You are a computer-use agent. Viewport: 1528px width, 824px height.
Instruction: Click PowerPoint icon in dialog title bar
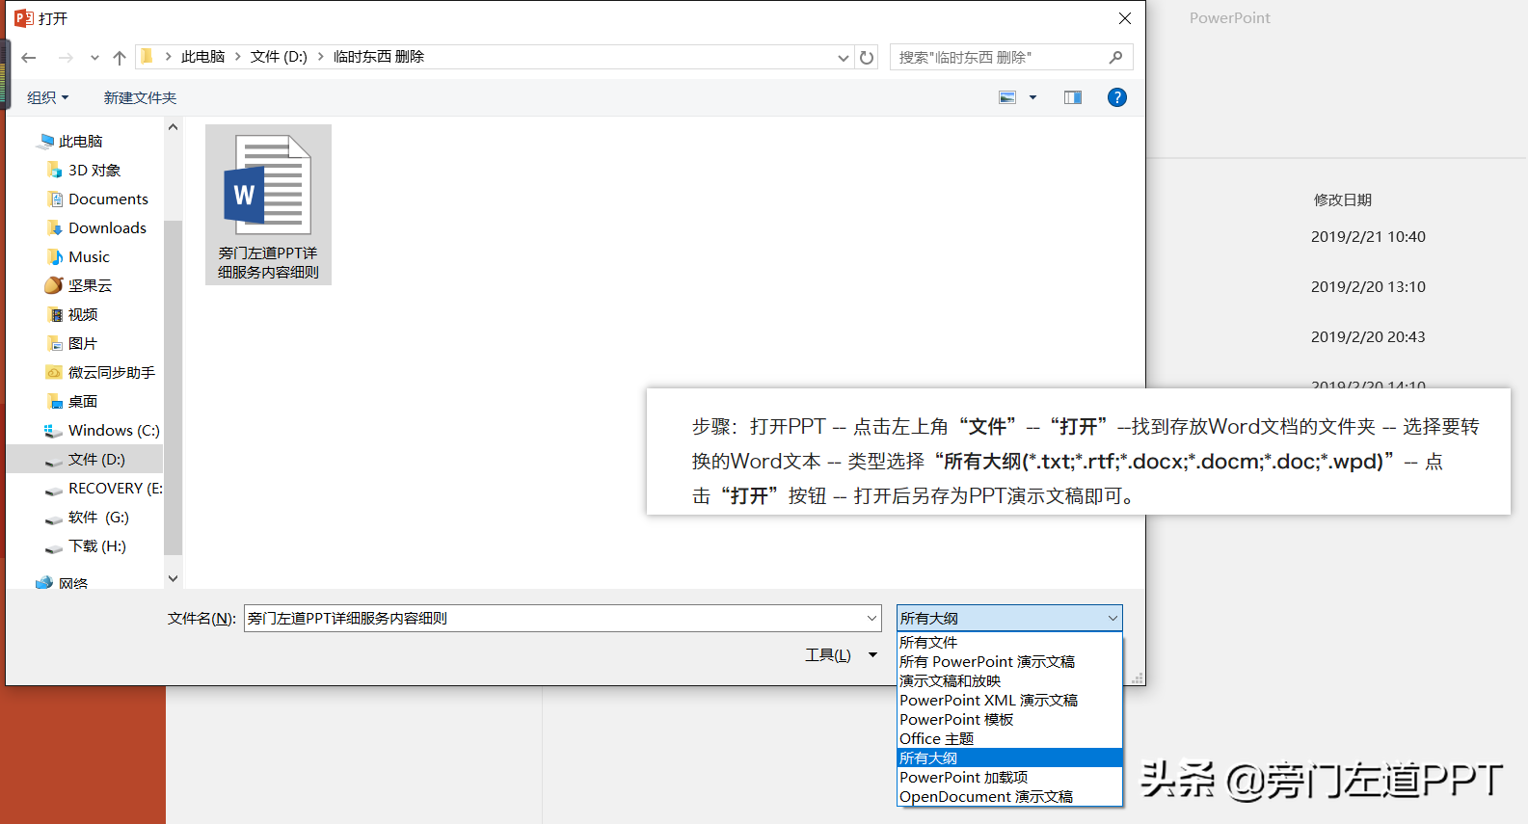[23, 18]
